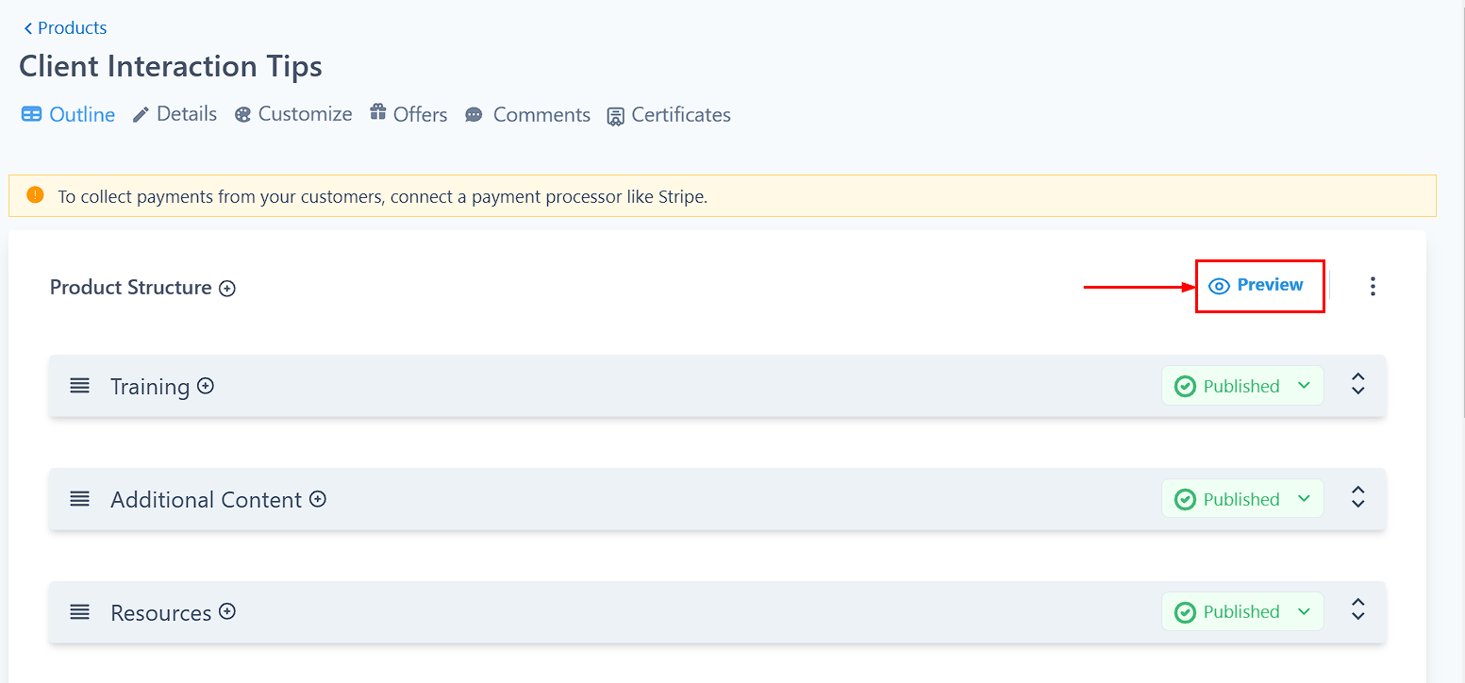
Task: Grab the drag handle icon for Training
Action: click(80, 386)
